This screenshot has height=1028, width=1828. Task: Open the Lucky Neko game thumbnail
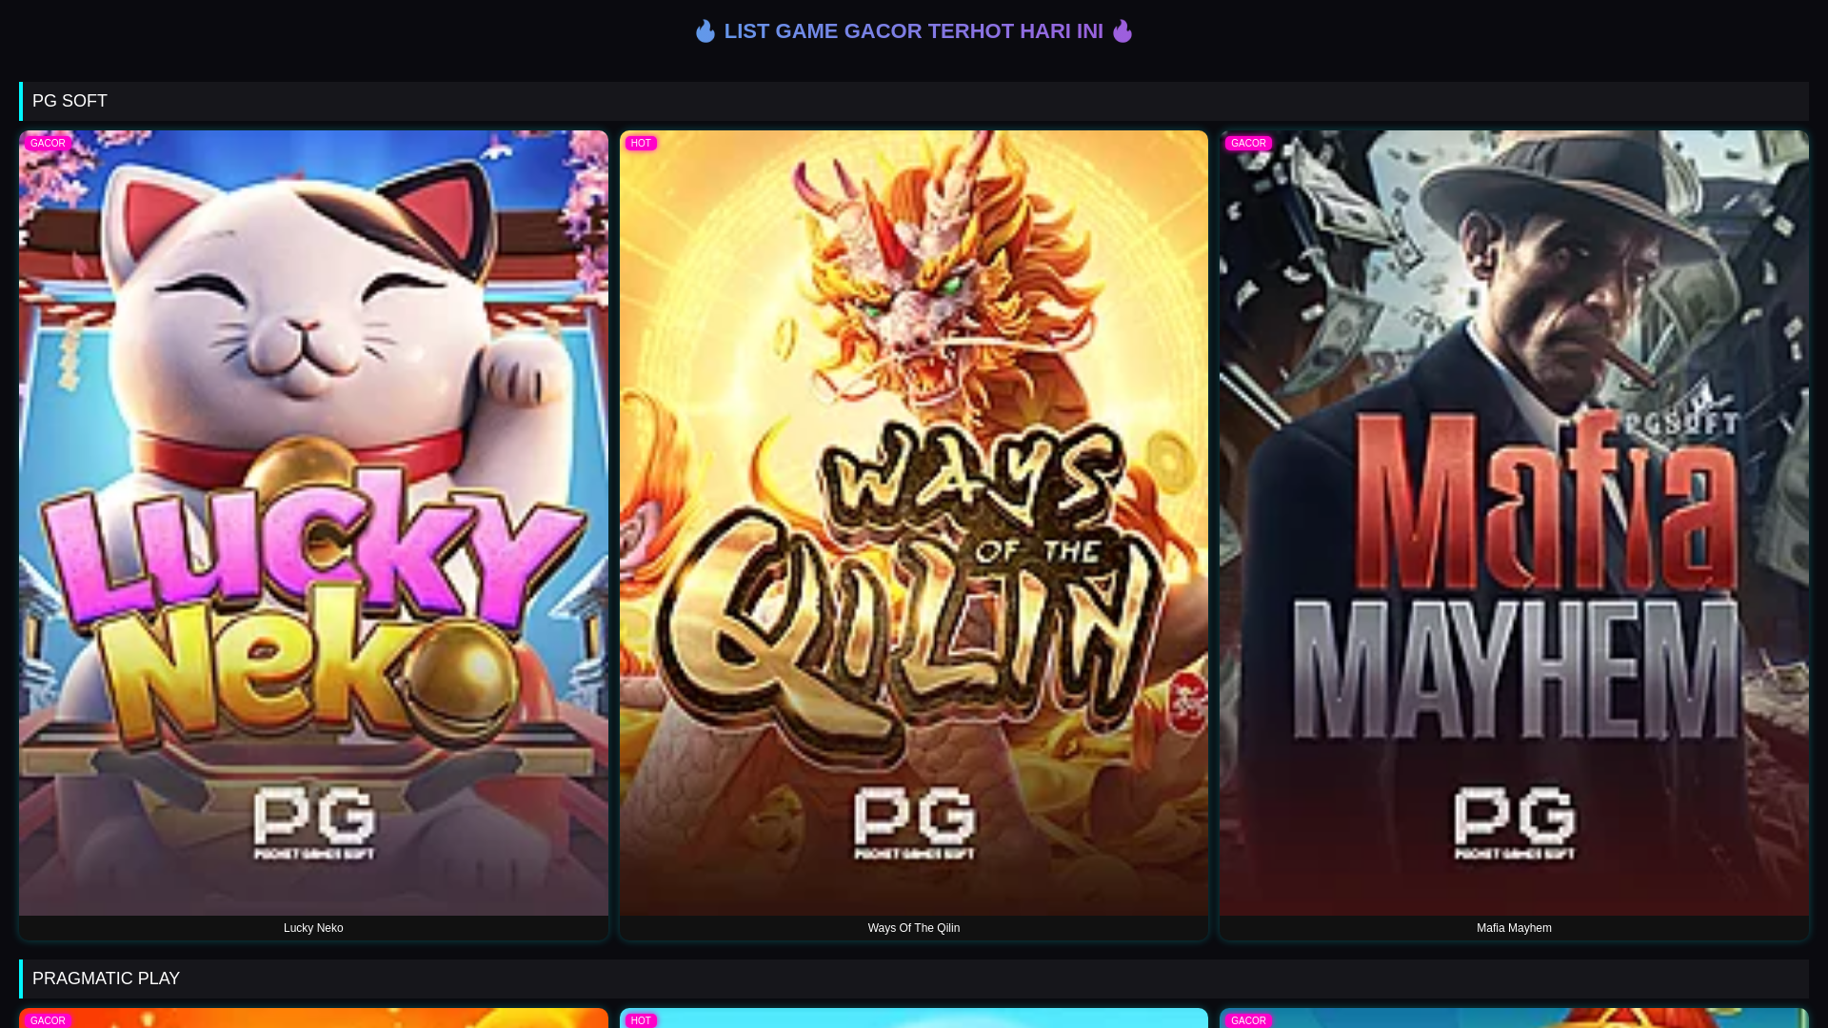pos(313,523)
